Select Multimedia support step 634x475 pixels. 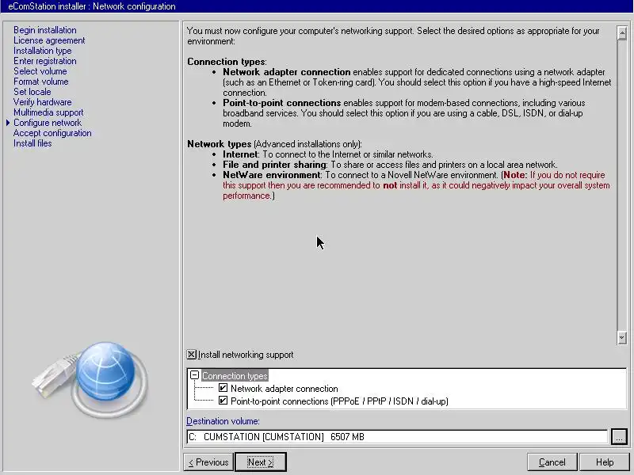coord(48,112)
